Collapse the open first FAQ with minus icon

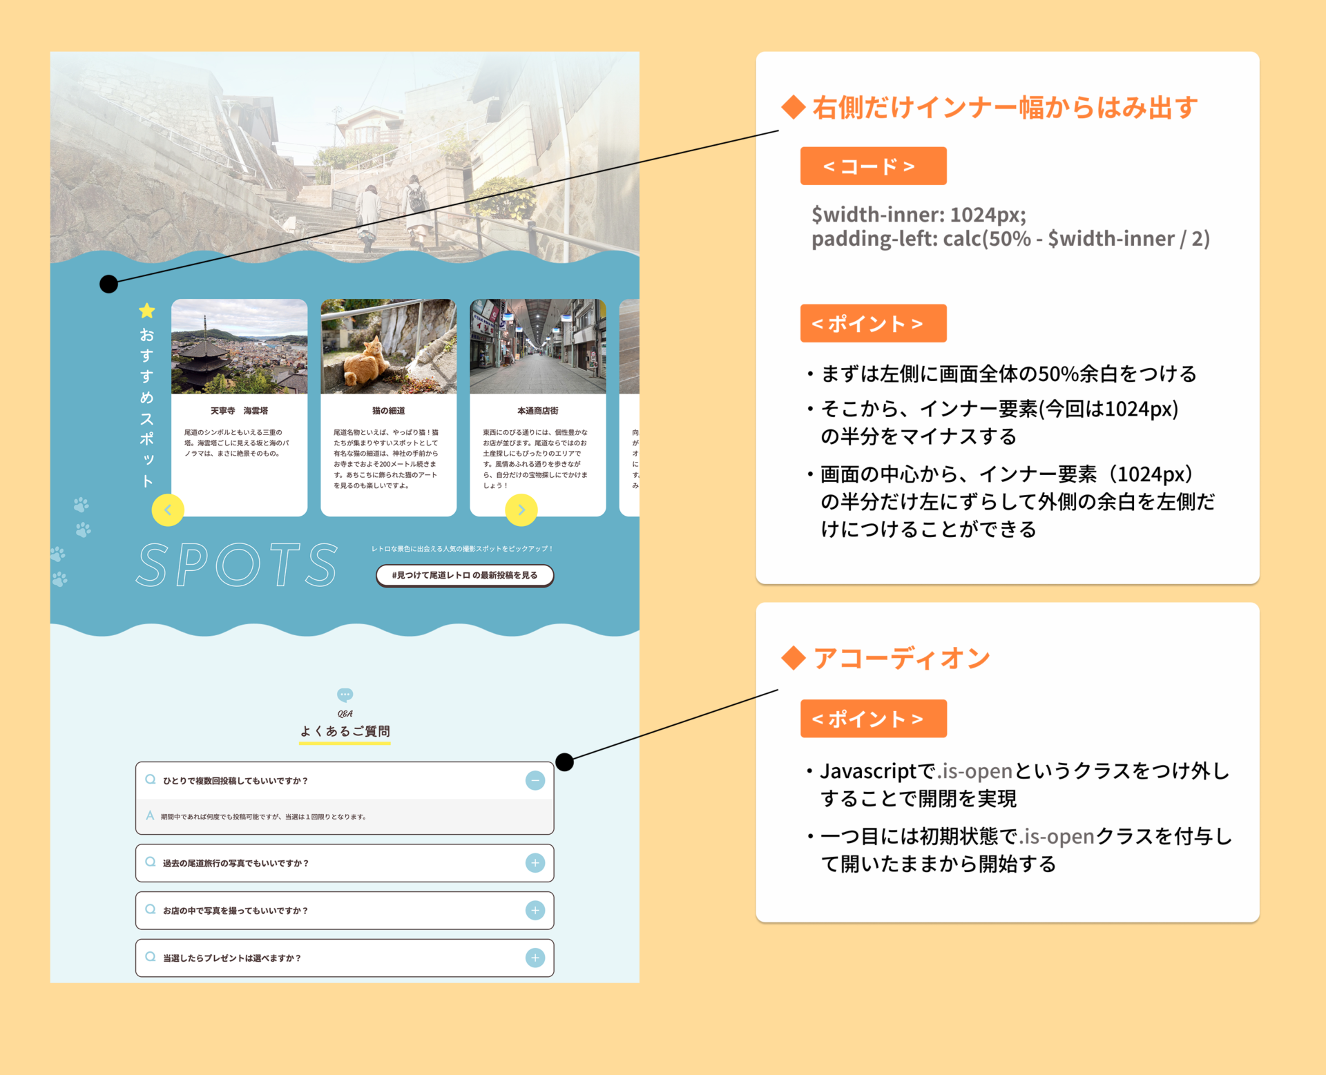pos(535,780)
